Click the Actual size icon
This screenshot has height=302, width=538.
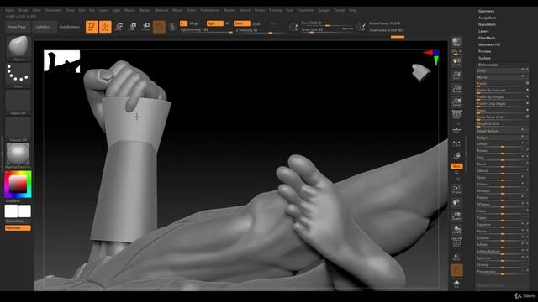(456, 89)
